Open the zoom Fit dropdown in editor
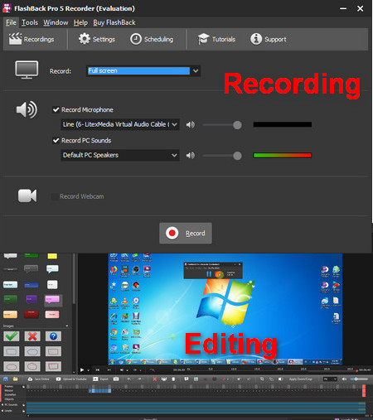 tap(330, 379)
